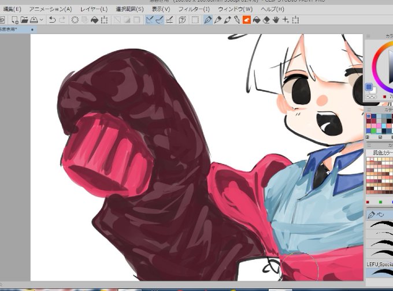Image resolution: width=393 pixels, height=291 pixels.
Task: Select the blue main color swatch
Action: [369, 87]
